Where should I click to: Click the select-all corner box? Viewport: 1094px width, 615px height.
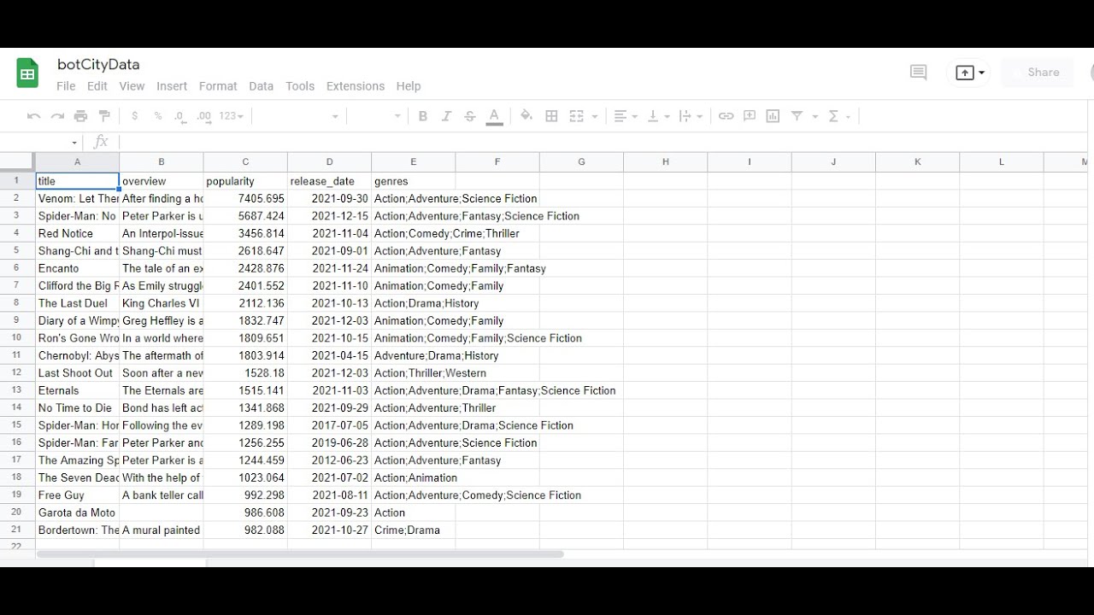click(x=16, y=161)
